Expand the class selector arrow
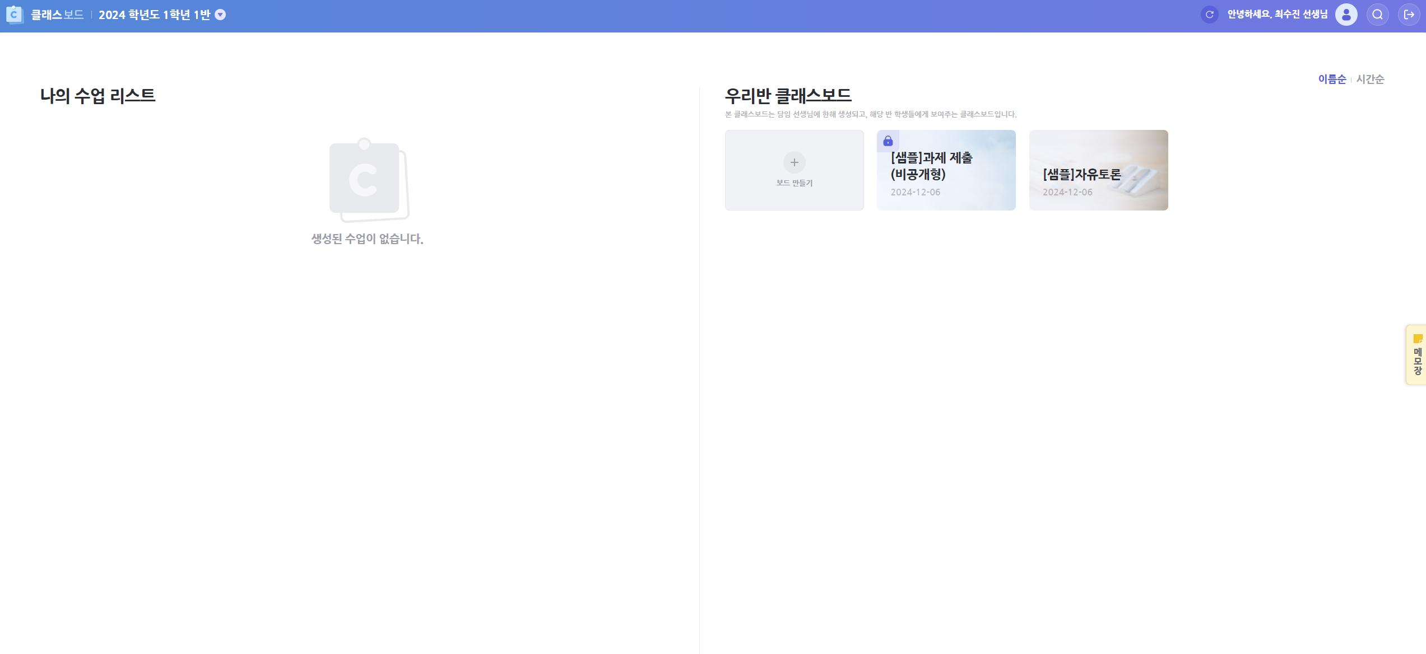Image resolution: width=1426 pixels, height=654 pixels. click(x=221, y=15)
